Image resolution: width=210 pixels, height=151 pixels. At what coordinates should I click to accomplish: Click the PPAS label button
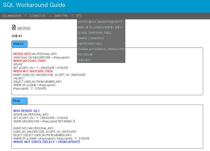tap(19, 101)
